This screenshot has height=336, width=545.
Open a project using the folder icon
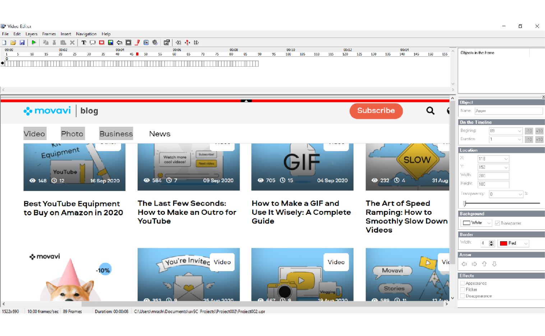pos(13,43)
